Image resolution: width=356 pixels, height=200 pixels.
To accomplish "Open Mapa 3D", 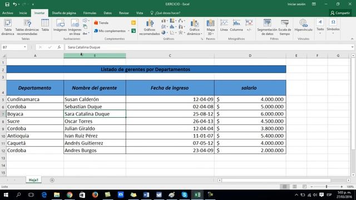I will coord(210,27).
